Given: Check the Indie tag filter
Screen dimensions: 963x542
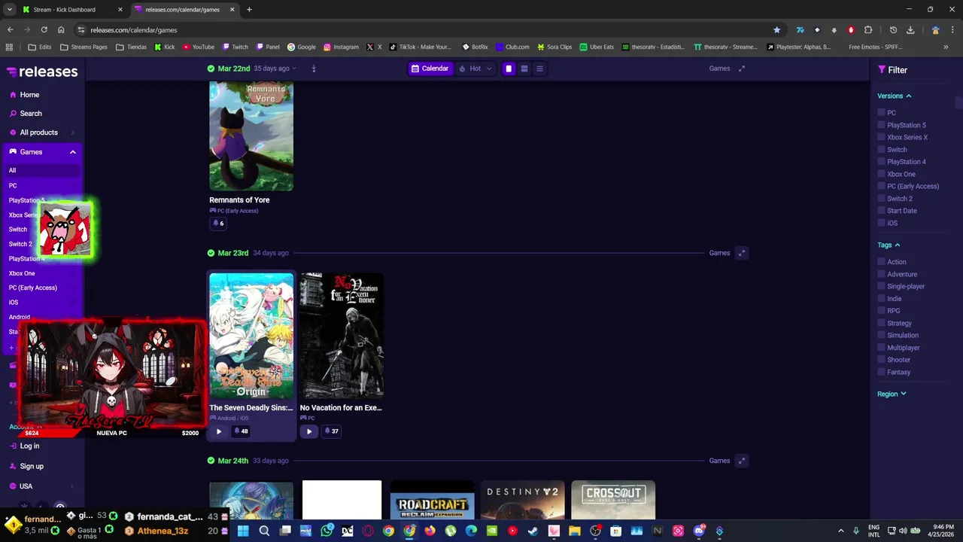Looking at the screenshot, I should (x=881, y=299).
